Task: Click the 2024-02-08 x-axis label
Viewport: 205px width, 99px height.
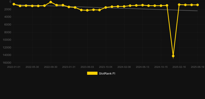Action: tap(124, 67)
